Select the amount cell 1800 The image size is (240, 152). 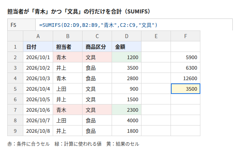[x=127, y=131]
